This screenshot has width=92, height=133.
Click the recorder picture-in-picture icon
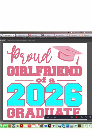click(90, 117)
